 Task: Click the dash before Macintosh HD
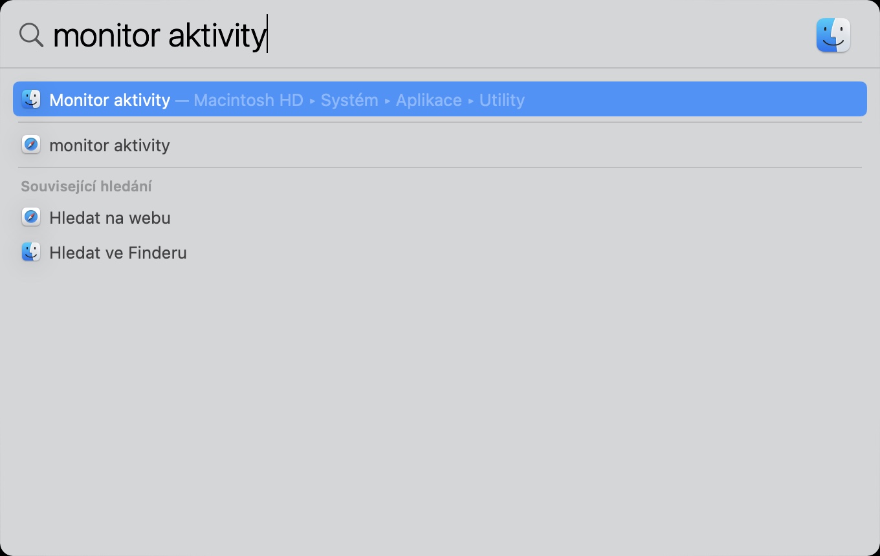click(182, 100)
